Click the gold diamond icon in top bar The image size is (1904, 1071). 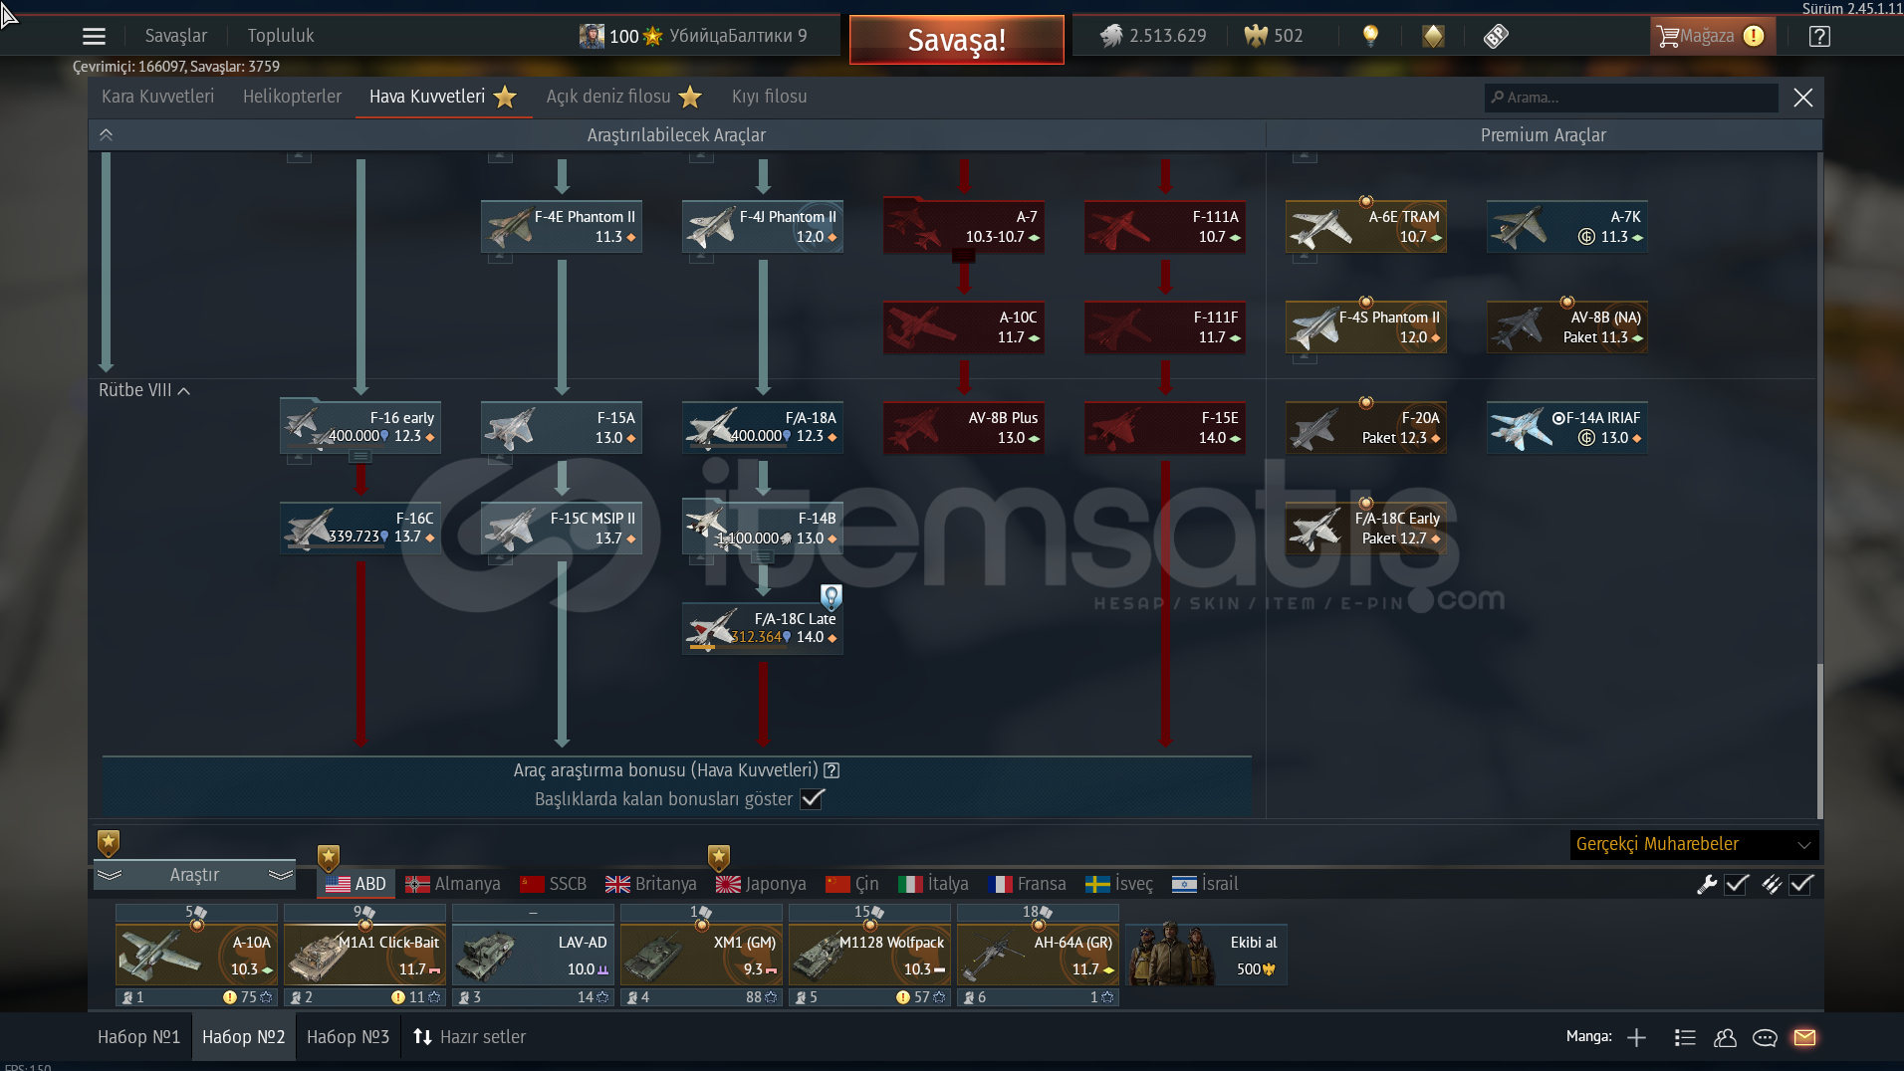pyautogui.click(x=1433, y=36)
